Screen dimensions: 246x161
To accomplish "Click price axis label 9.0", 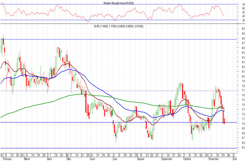I will [x=243, y=29].
